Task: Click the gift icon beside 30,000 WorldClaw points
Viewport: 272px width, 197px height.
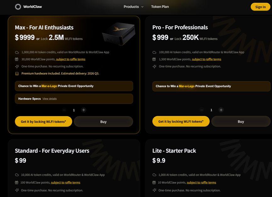Action: click(17, 59)
